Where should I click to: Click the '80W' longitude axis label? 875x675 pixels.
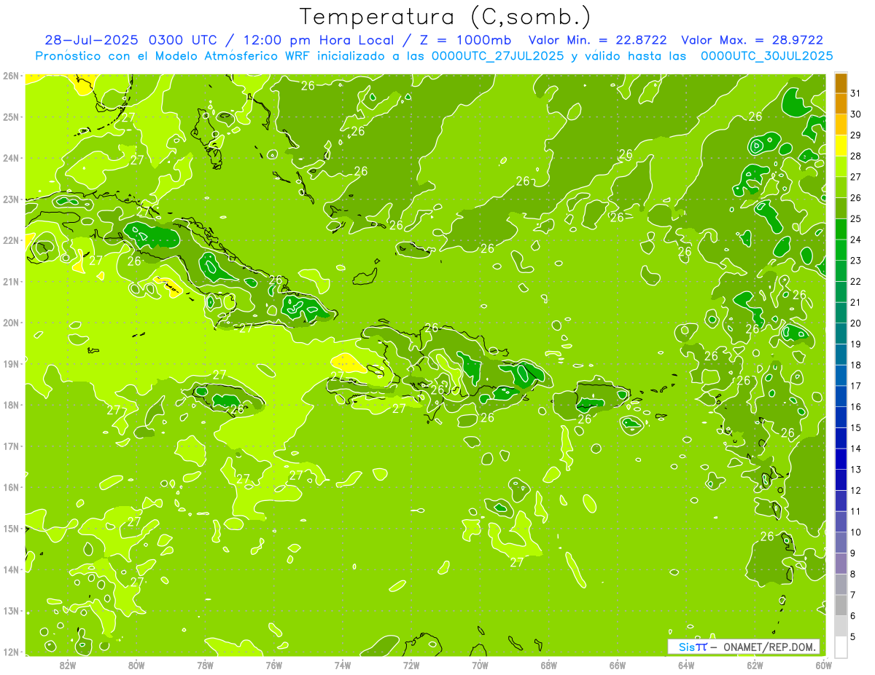pos(136,664)
